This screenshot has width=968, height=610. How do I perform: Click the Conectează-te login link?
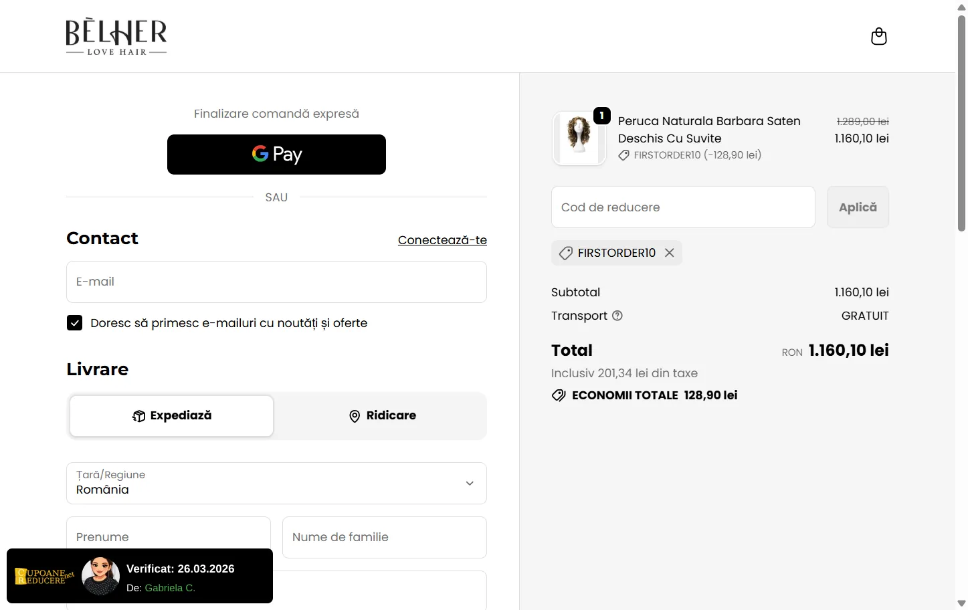[442, 240]
